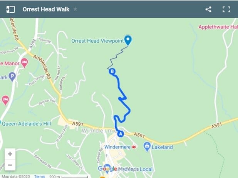Click the Queen Adelaide's Hill label
The width and height of the screenshot is (238, 178).
(27, 124)
